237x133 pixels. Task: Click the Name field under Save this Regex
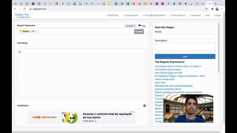185,36
